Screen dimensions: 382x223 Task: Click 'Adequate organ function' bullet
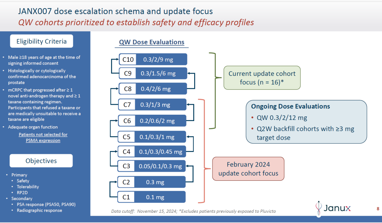pyautogui.click(x=33, y=127)
